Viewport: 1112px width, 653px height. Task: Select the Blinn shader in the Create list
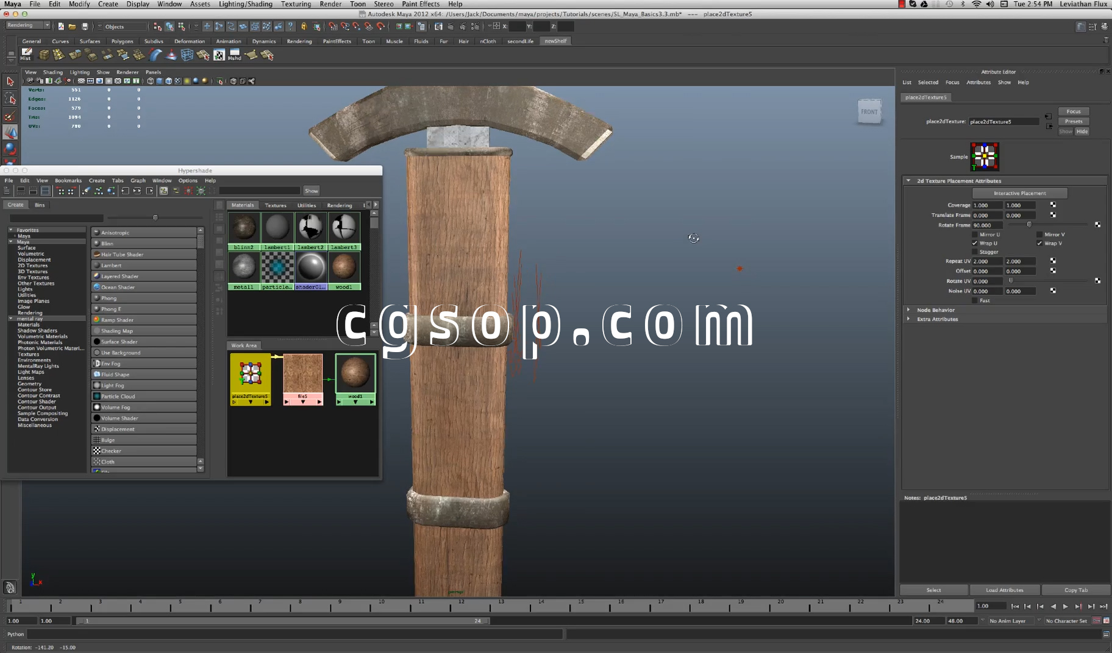[144, 244]
